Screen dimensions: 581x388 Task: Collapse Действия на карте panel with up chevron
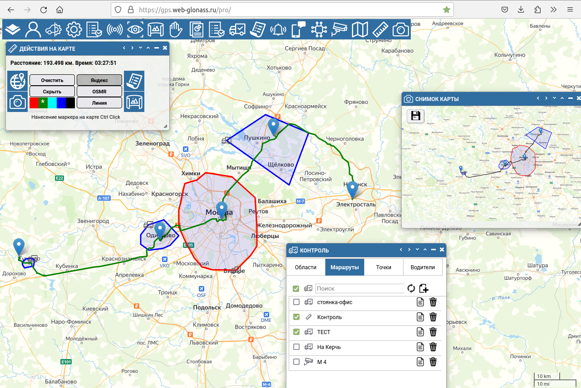(148, 48)
